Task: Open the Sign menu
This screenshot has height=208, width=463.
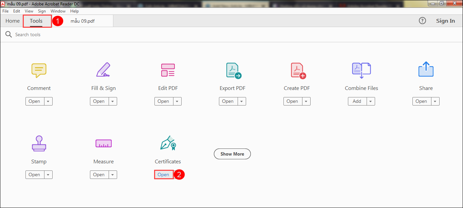Action: pos(42,11)
